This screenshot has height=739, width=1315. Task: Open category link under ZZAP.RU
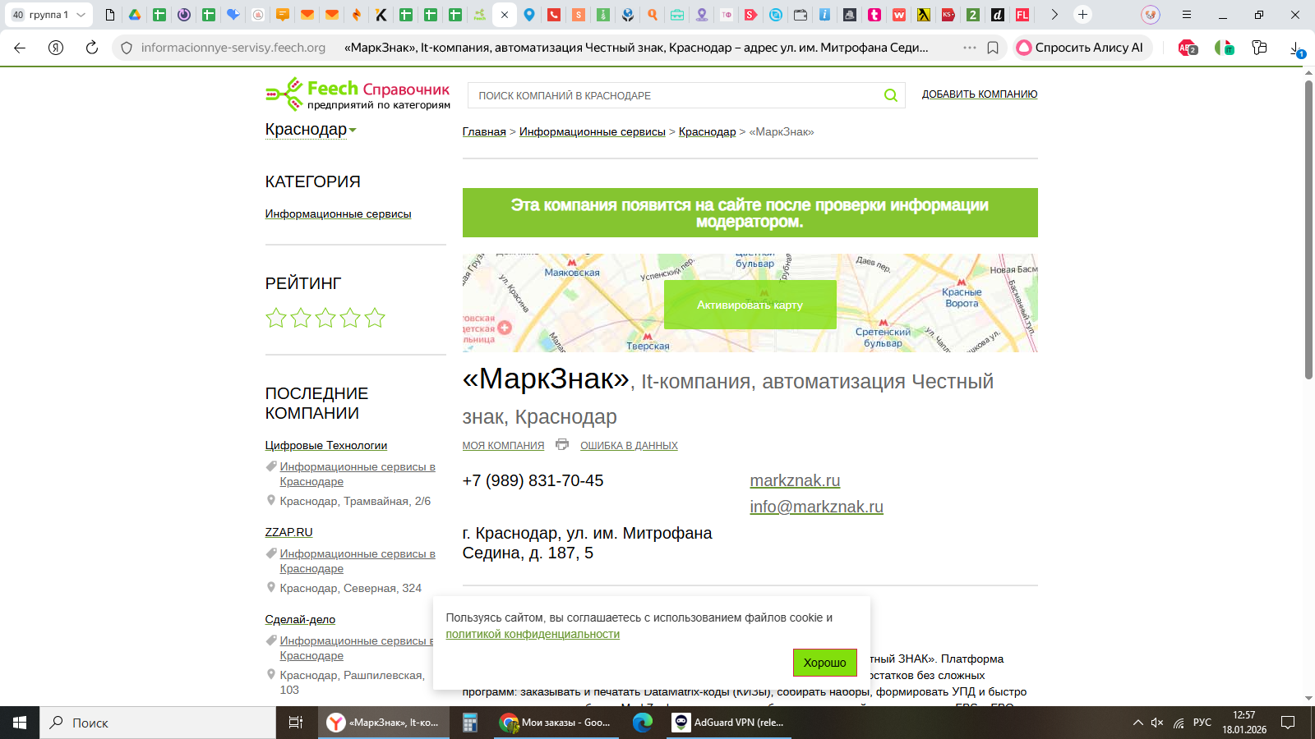point(358,561)
